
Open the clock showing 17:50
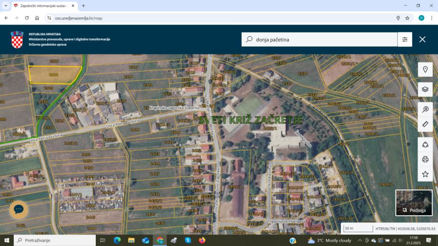[x=413, y=240]
